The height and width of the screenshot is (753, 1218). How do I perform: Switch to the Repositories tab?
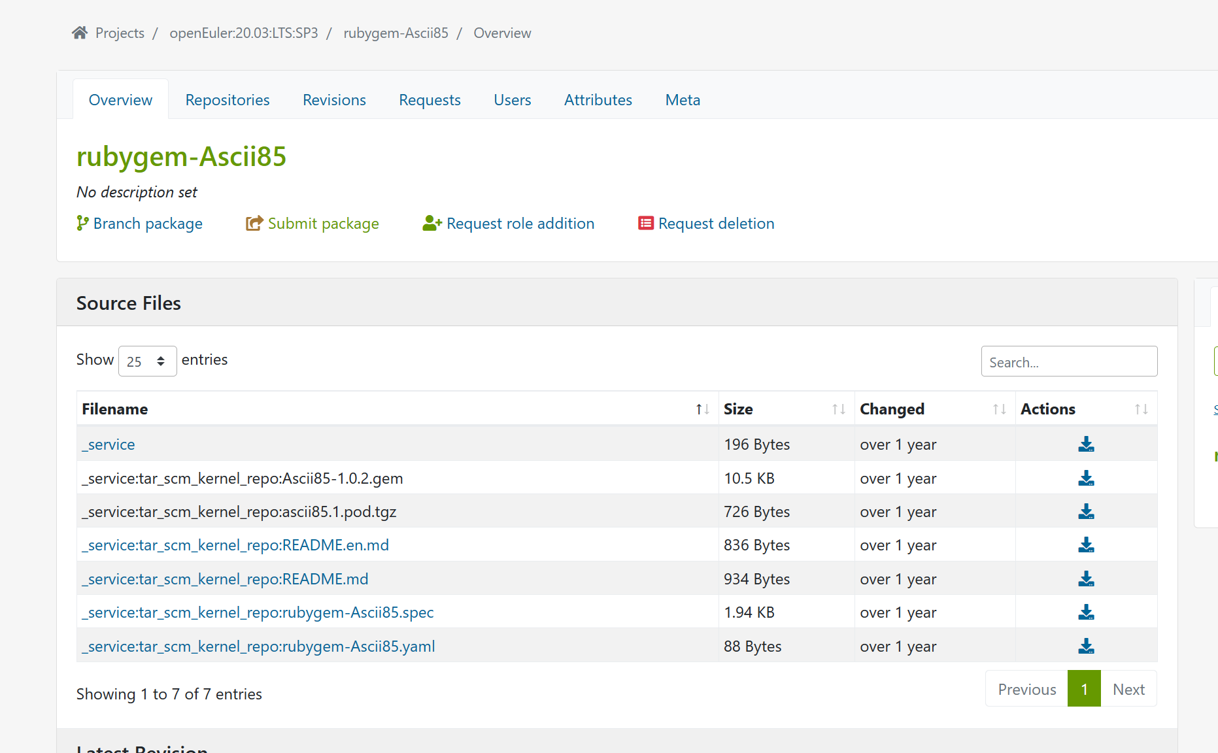point(228,100)
